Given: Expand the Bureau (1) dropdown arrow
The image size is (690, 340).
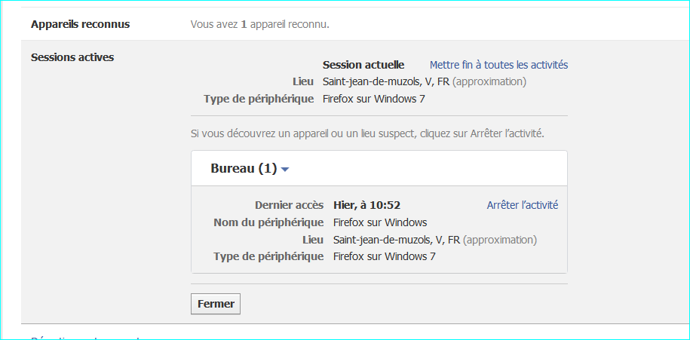Looking at the screenshot, I should click(x=285, y=170).
